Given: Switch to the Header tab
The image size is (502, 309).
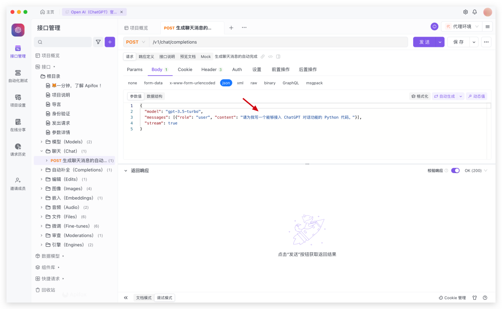Looking at the screenshot, I should click(x=209, y=70).
